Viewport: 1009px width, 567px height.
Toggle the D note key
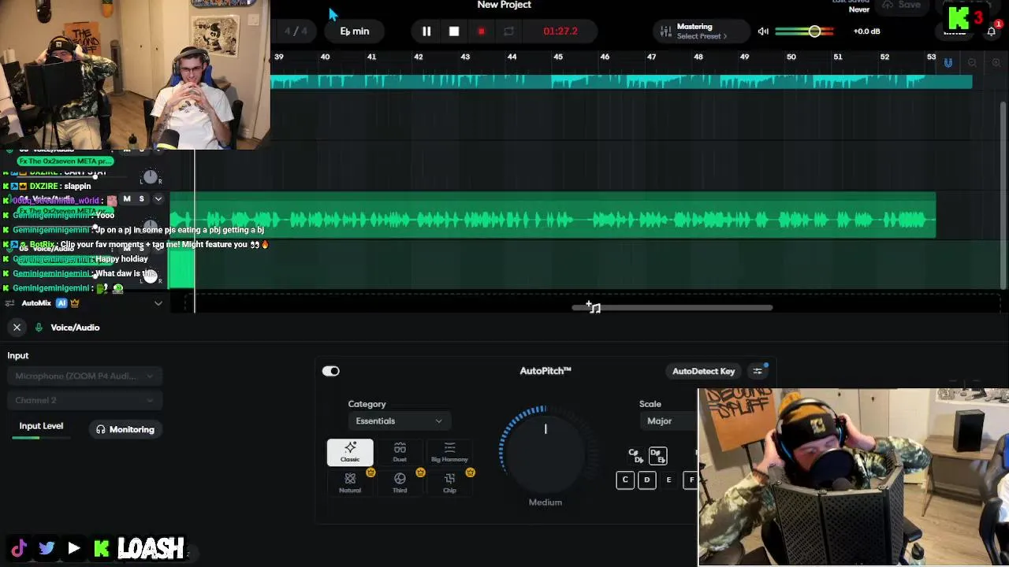(647, 480)
